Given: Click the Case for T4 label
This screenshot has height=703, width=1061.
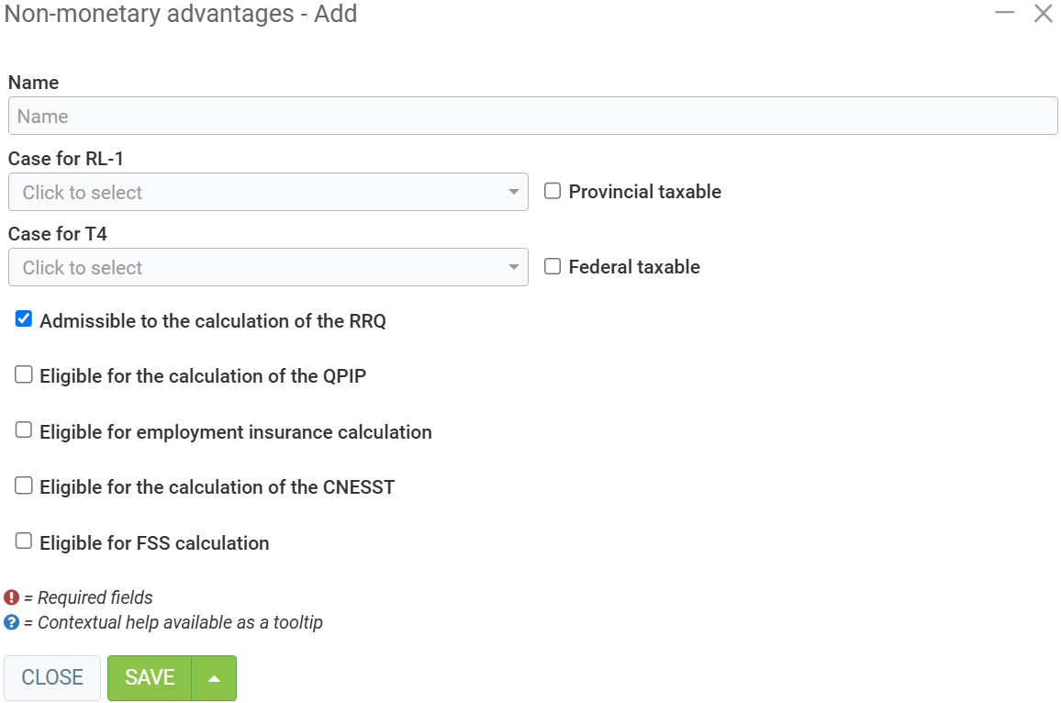Looking at the screenshot, I should (58, 234).
